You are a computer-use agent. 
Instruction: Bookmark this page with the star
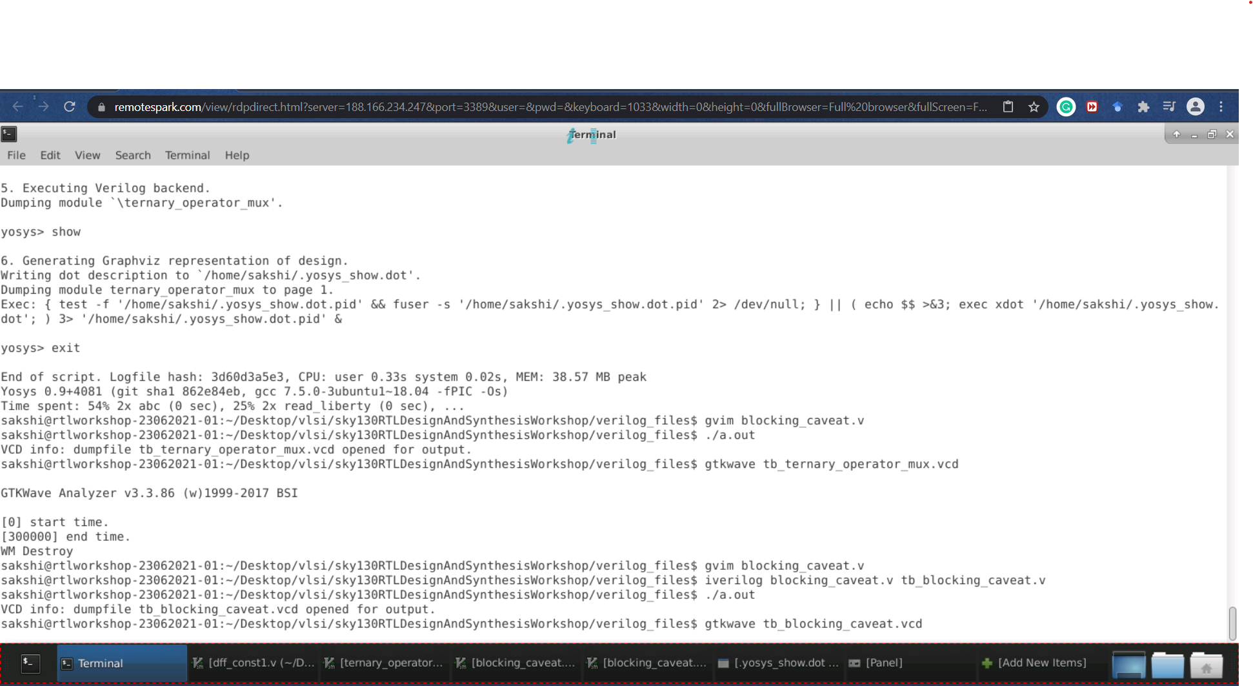tap(1034, 106)
